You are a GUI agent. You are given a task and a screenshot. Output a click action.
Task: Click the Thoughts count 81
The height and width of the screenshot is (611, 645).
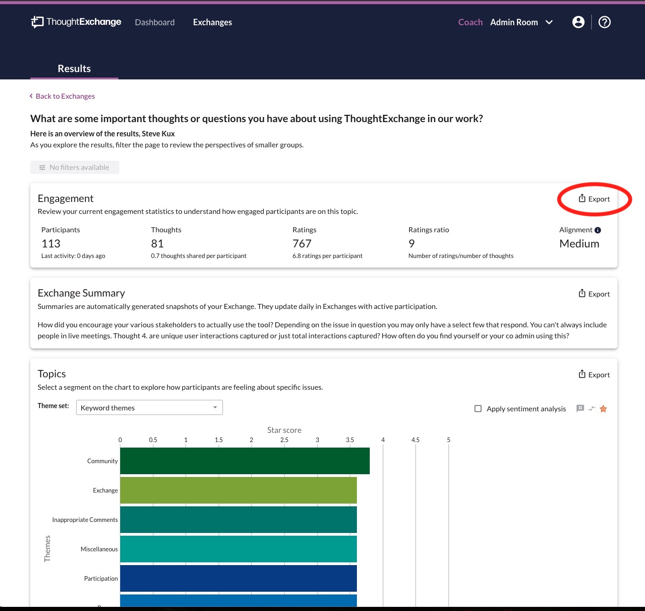(157, 244)
